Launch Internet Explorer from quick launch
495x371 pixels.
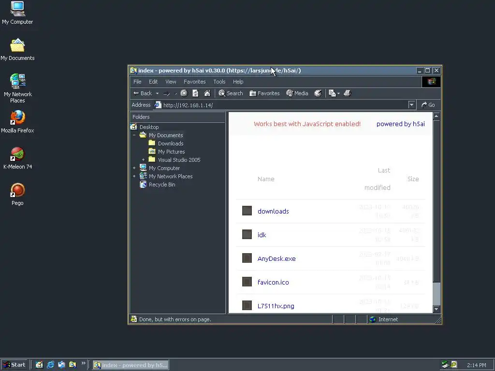click(x=50, y=365)
